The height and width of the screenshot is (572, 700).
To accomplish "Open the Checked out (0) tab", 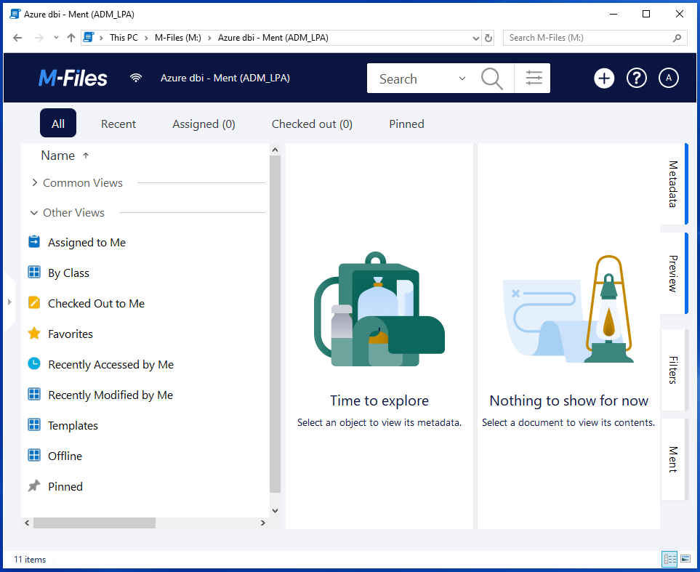I will point(312,124).
